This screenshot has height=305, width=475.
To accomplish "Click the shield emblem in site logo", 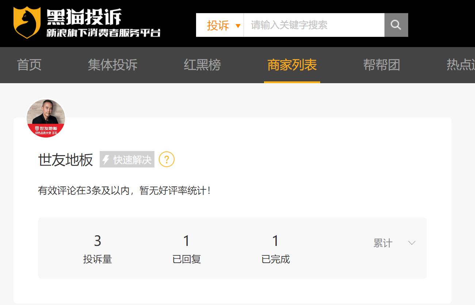I will (x=26, y=22).
